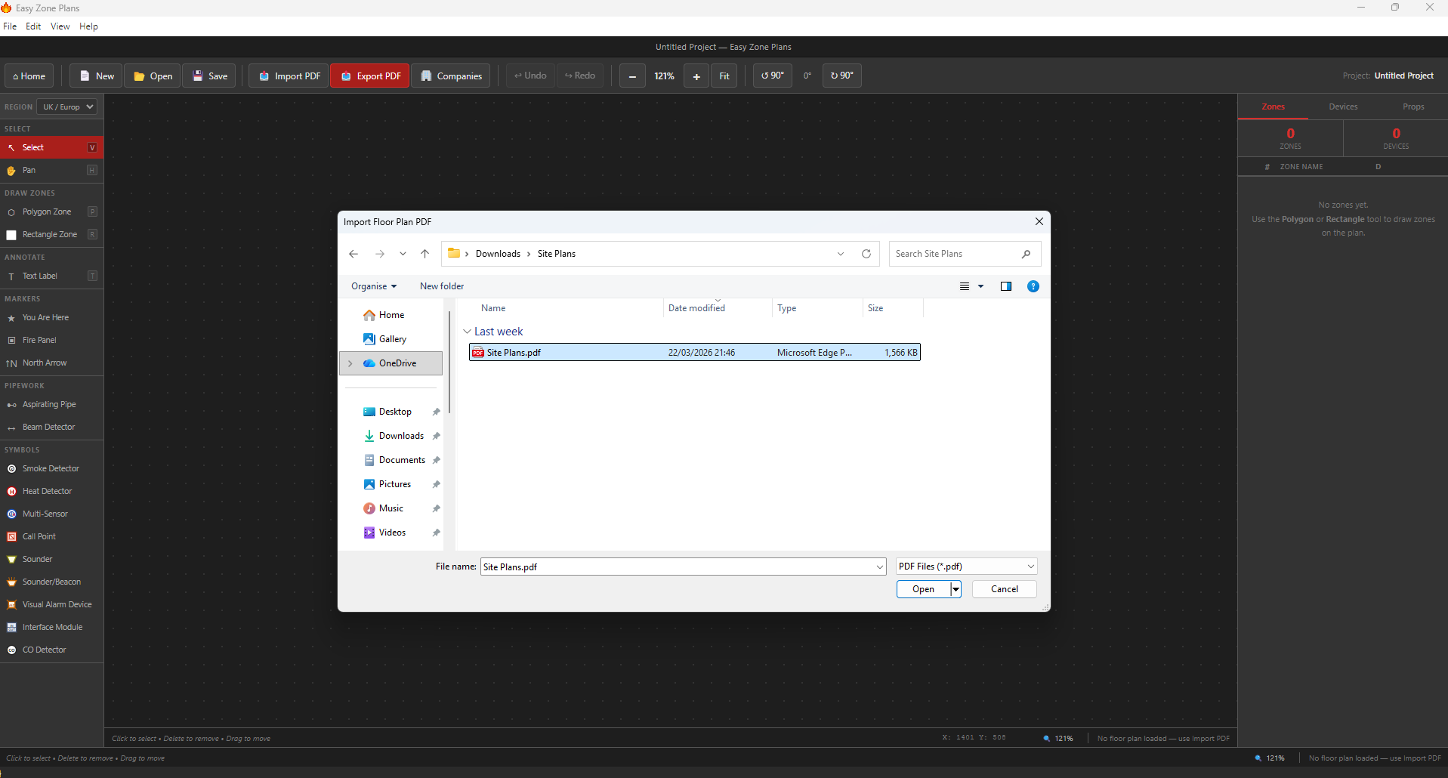The width and height of the screenshot is (1448, 778).
Task: Choose the Text Label annotation tool
Action: tap(51, 276)
